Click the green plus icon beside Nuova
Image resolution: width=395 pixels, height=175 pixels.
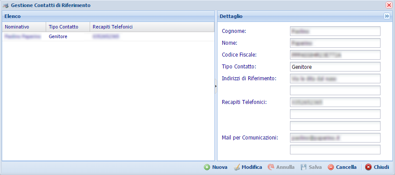point(207,167)
